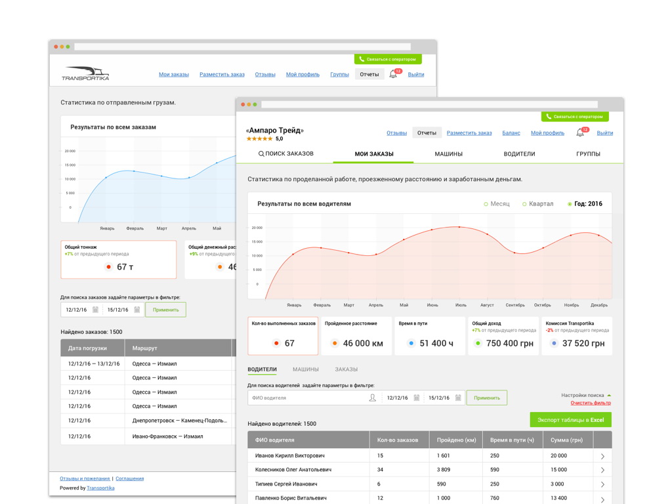Expand row for Колесников Олег Анатольевич

[x=602, y=470]
